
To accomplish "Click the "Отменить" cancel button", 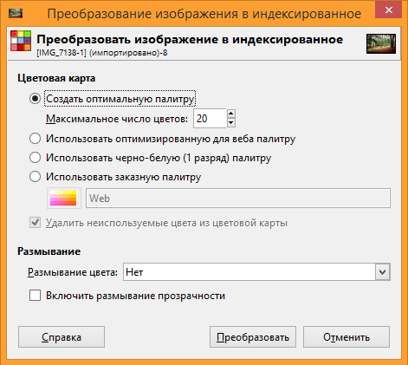I will (346, 337).
